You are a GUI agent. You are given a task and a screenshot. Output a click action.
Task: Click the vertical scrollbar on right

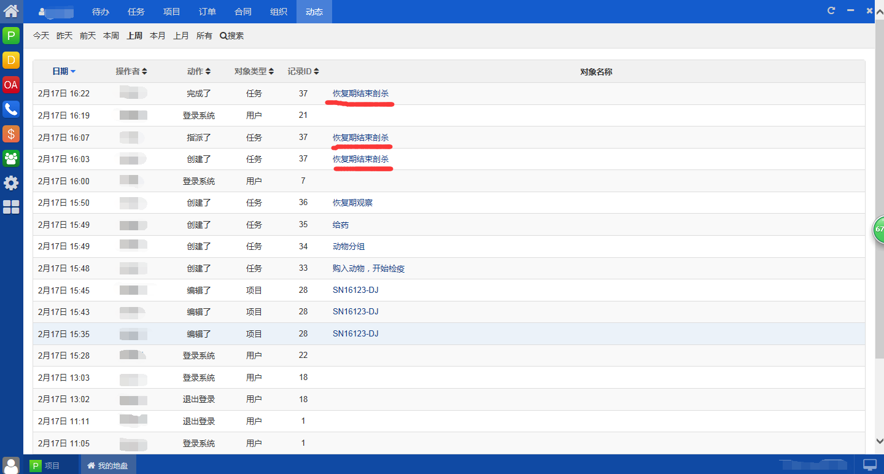click(x=879, y=184)
